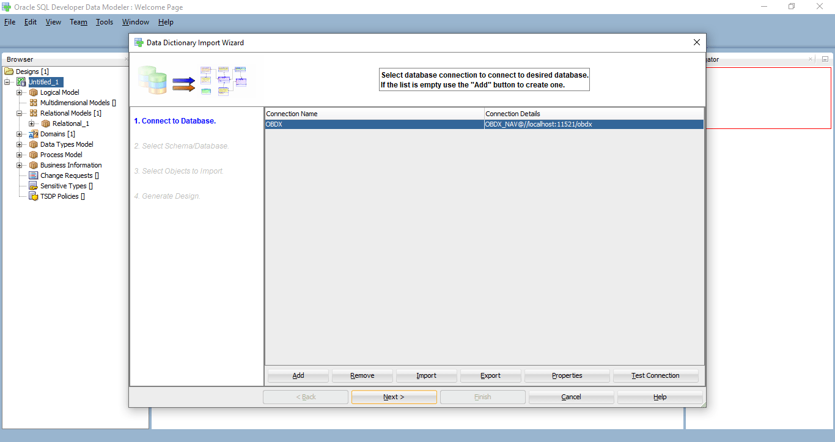Collapse the Untitled_1 design node

(x=7, y=82)
